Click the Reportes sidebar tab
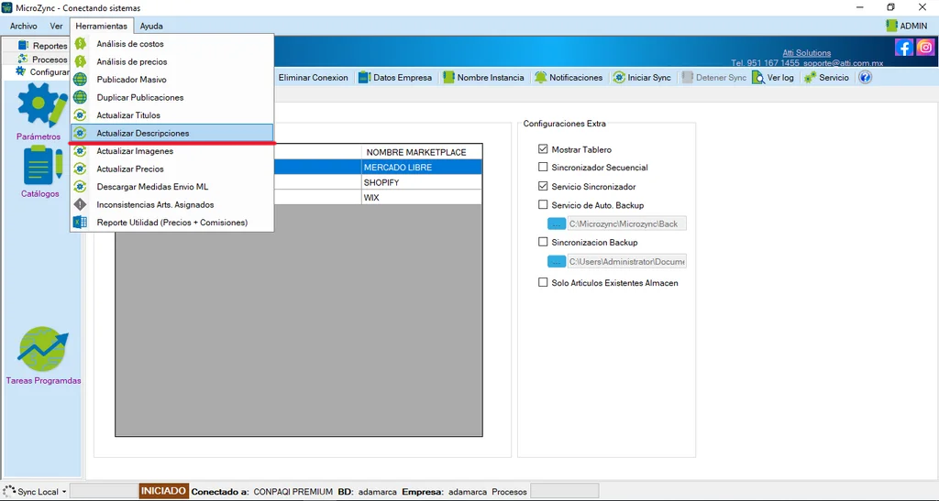 coord(42,46)
